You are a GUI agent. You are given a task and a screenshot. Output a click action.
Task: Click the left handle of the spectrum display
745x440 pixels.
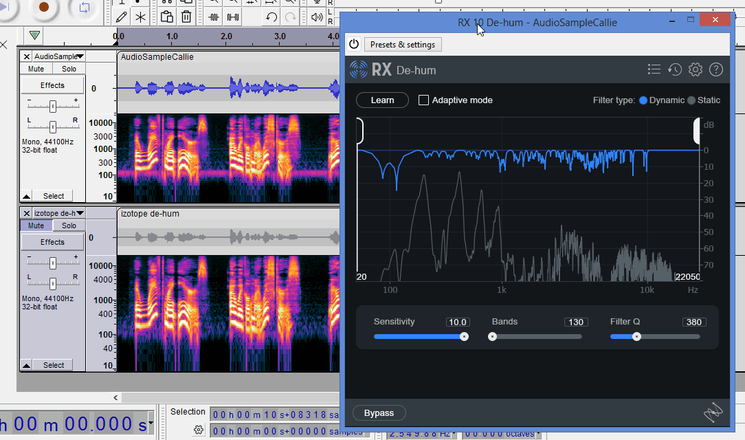pos(359,131)
